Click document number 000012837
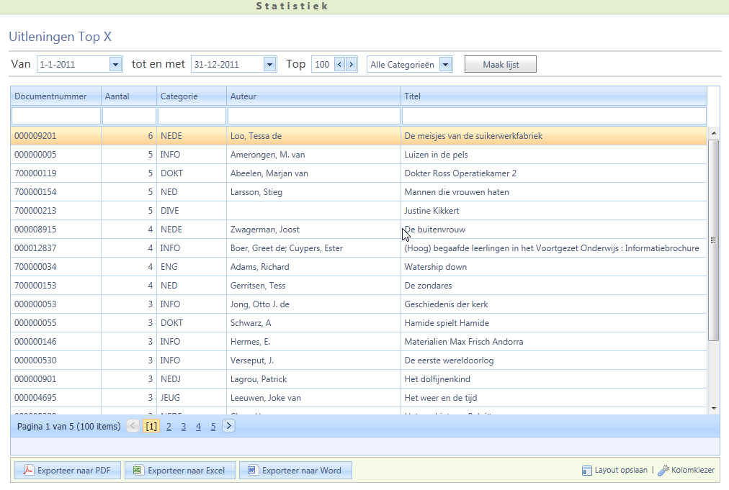Image resolution: width=729 pixels, height=490 pixels. (35, 248)
